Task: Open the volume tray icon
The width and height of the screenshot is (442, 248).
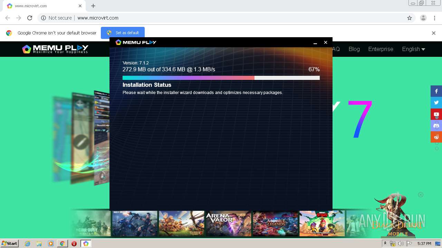Action: point(401,244)
